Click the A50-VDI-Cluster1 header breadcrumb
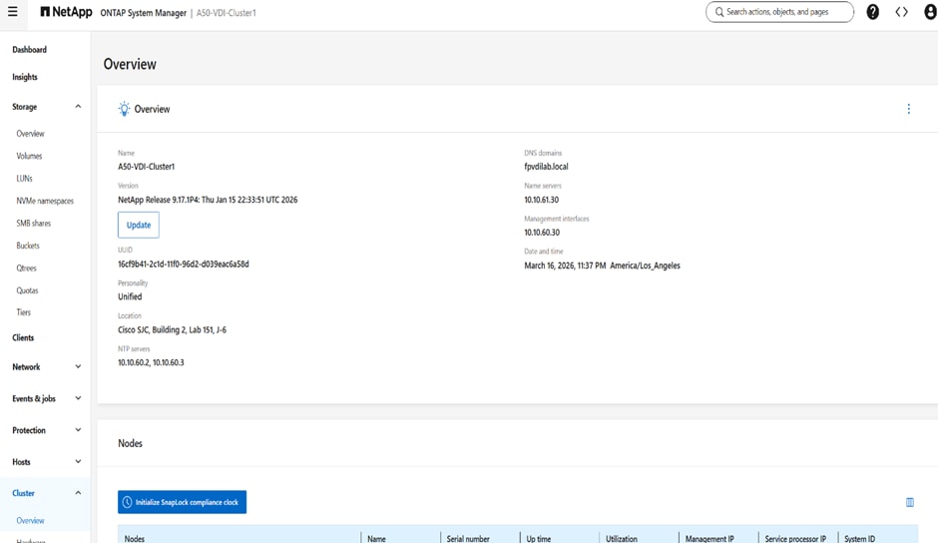938x543 pixels. coord(227,13)
